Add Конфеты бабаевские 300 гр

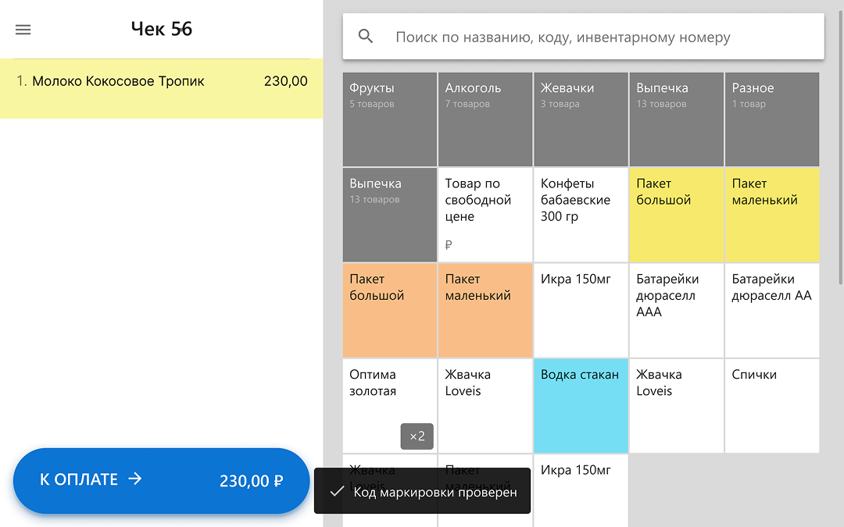pos(581,215)
